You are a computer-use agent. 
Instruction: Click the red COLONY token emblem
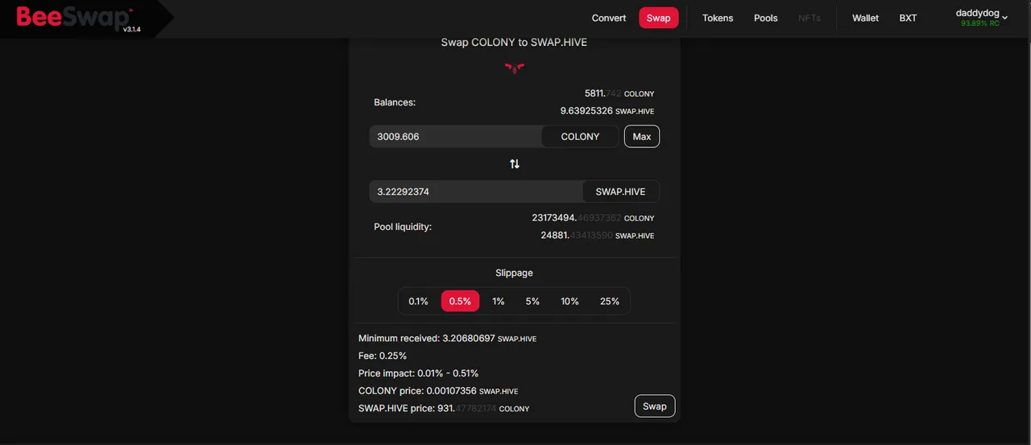point(514,68)
